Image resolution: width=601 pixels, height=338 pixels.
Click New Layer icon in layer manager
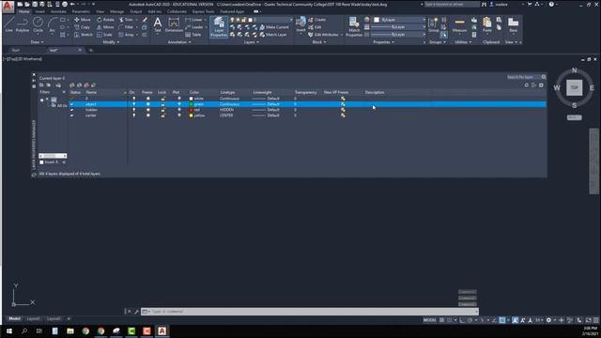[x=72, y=85]
